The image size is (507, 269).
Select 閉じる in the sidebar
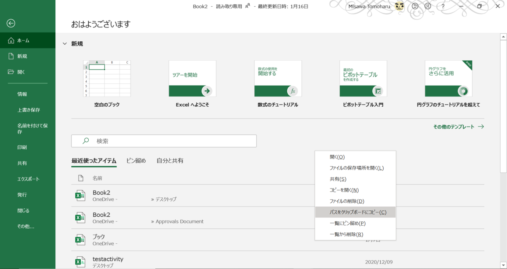tap(27, 210)
